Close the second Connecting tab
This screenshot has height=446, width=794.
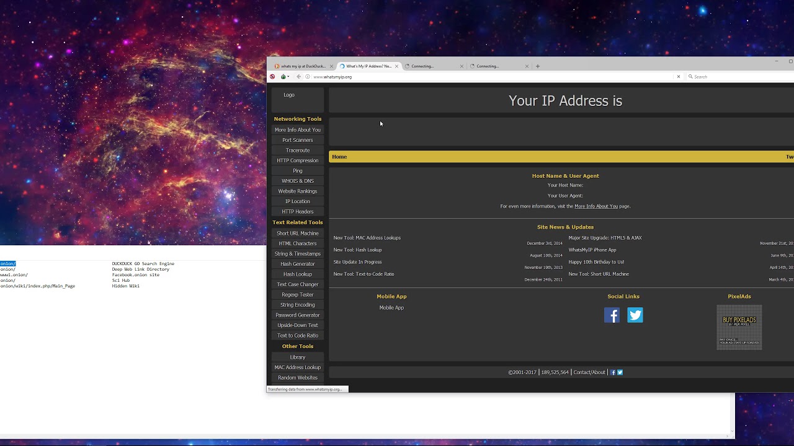pyautogui.click(x=527, y=66)
